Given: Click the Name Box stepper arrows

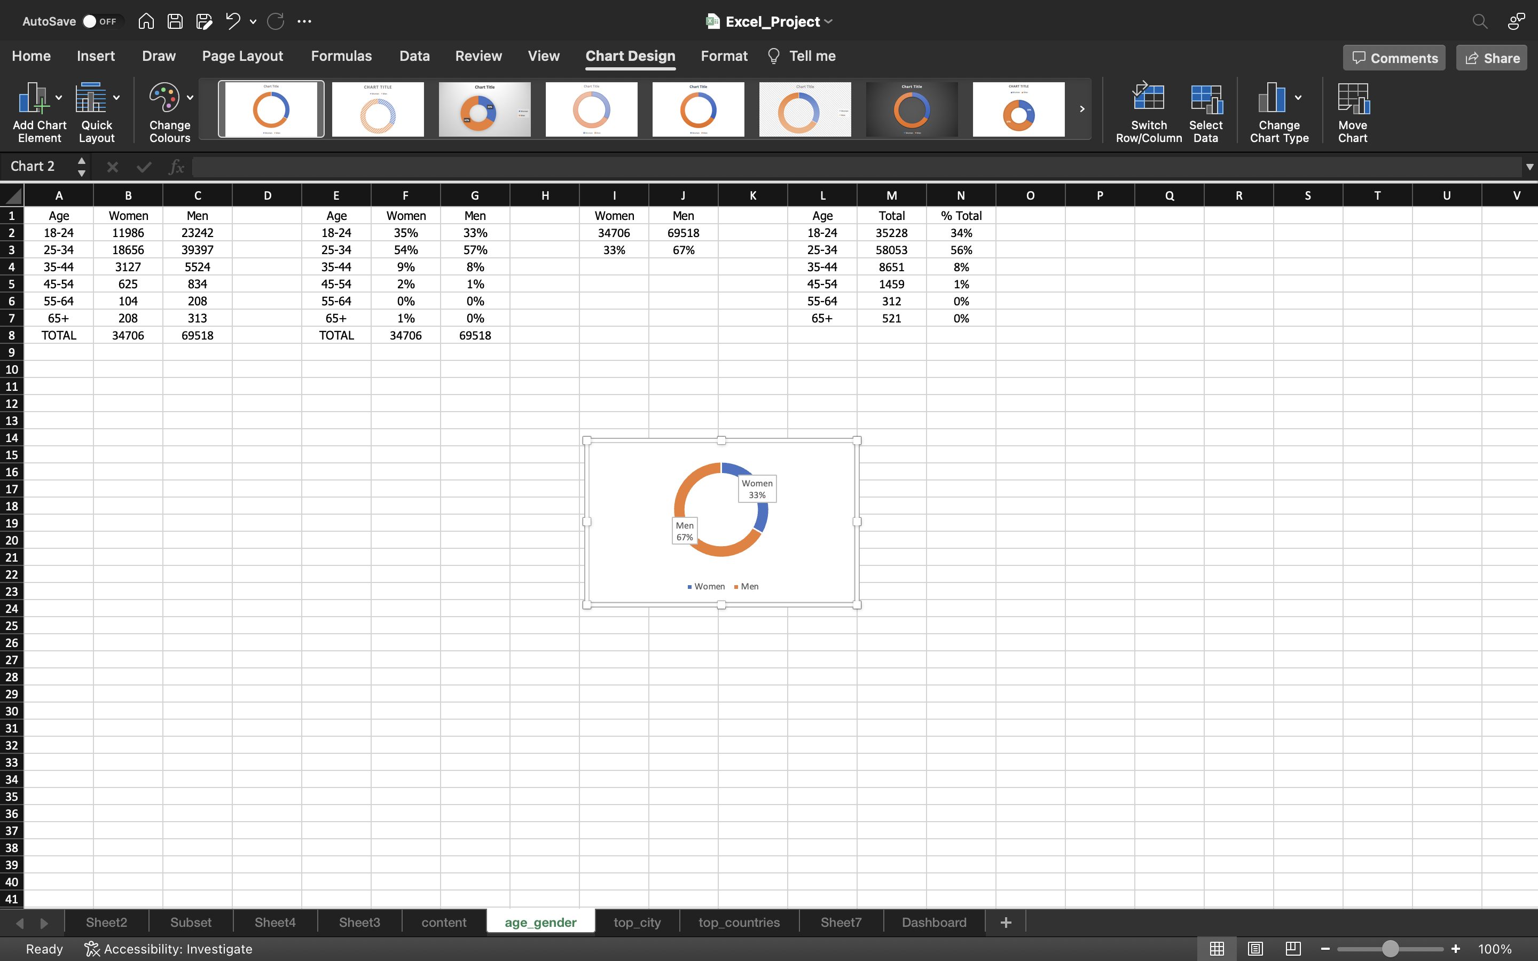Looking at the screenshot, I should pos(81,167).
